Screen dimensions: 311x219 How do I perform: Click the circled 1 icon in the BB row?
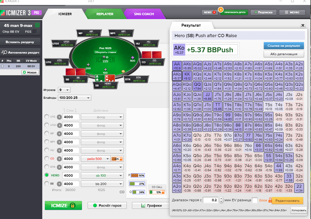click(59, 184)
